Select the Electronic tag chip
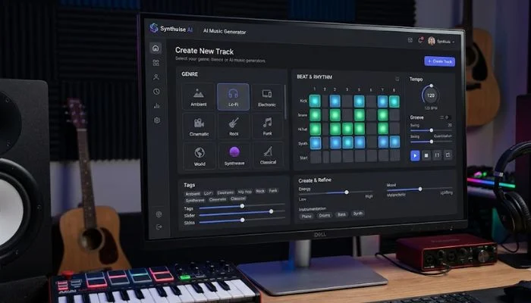 (x=225, y=192)
